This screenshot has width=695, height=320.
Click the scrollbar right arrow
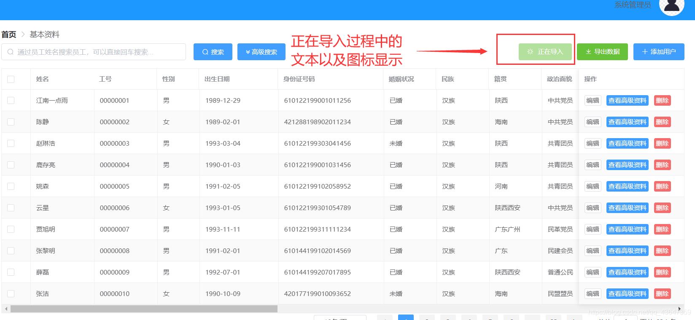tap(679, 309)
